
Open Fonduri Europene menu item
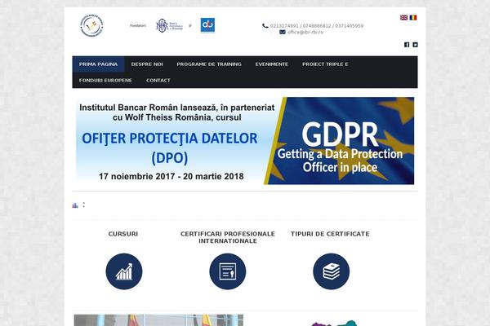click(x=105, y=81)
